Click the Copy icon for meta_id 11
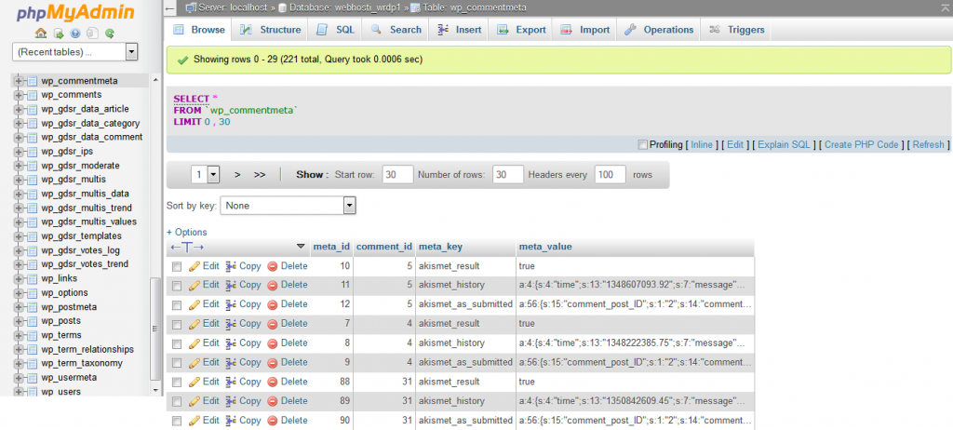The image size is (953, 430). pos(232,285)
